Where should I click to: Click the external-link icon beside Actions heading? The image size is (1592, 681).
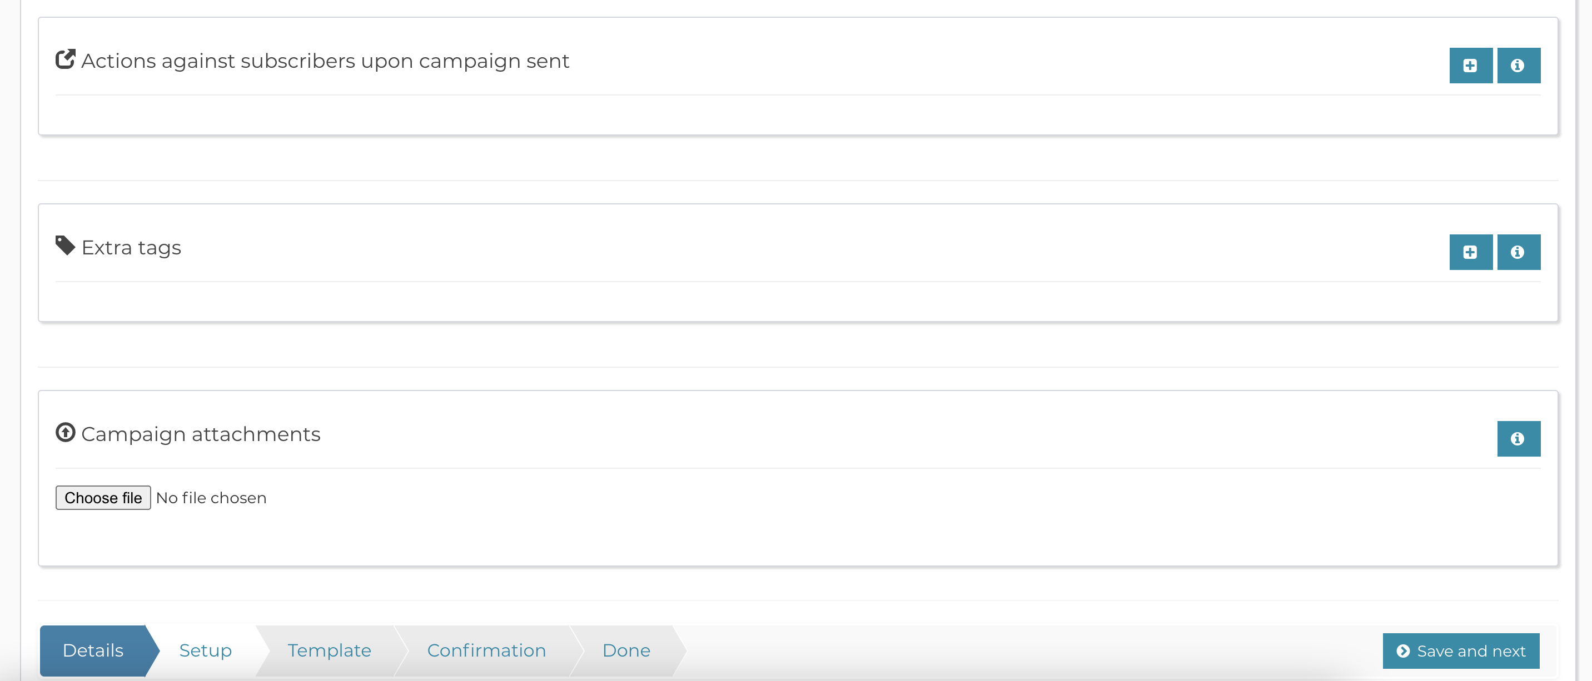coord(66,59)
